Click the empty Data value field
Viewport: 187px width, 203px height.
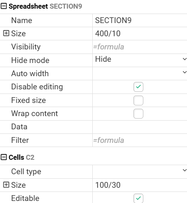point(140,127)
